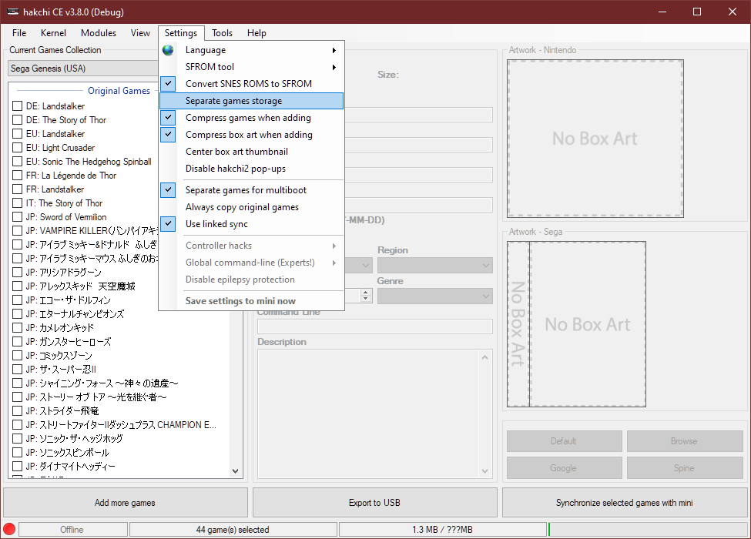The height and width of the screenshot is (539, 751).
Task: Open the File menu
Action: 19,33
